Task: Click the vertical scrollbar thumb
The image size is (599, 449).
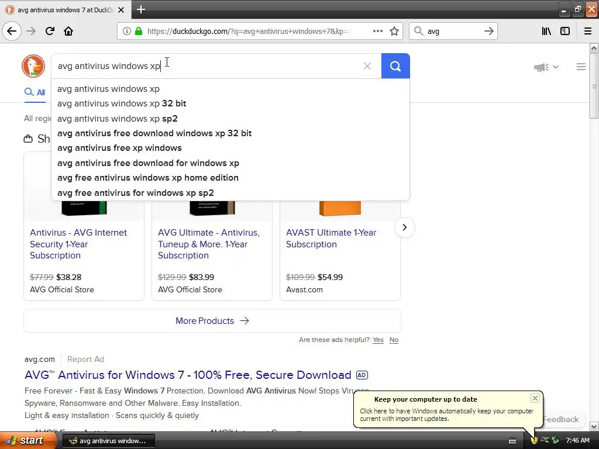Action: click(x=594, y=87)
